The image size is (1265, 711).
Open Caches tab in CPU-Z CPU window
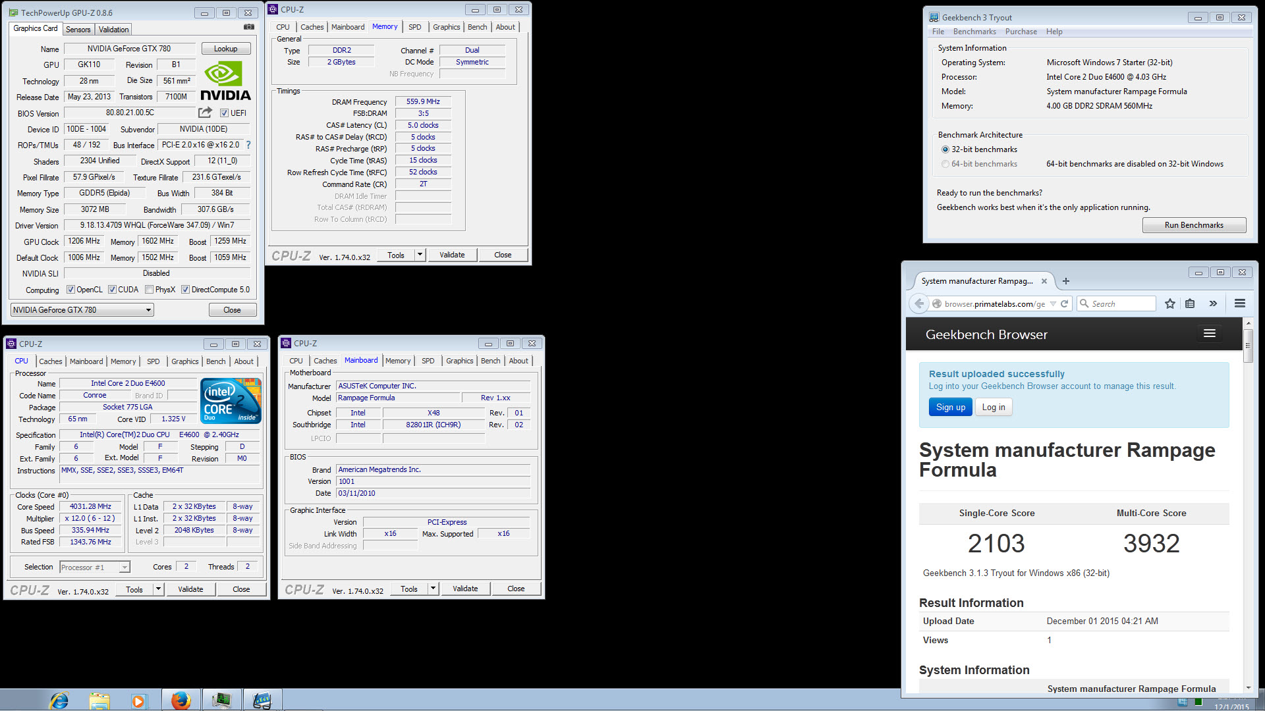pos(50,361)
